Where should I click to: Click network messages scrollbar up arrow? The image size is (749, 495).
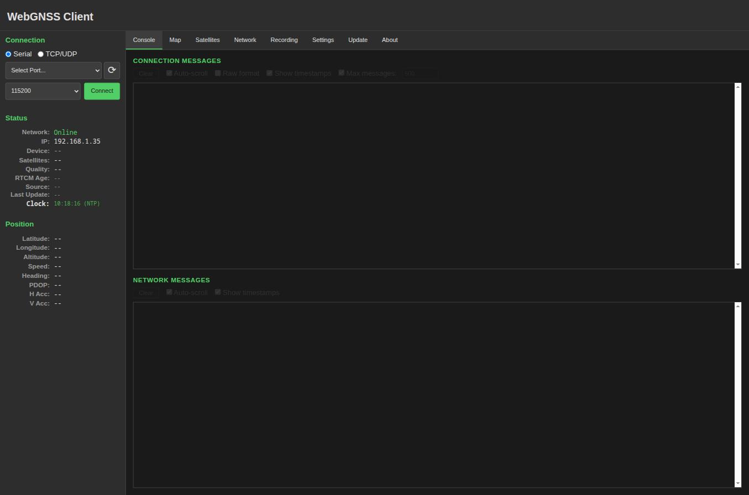point(737,306)
